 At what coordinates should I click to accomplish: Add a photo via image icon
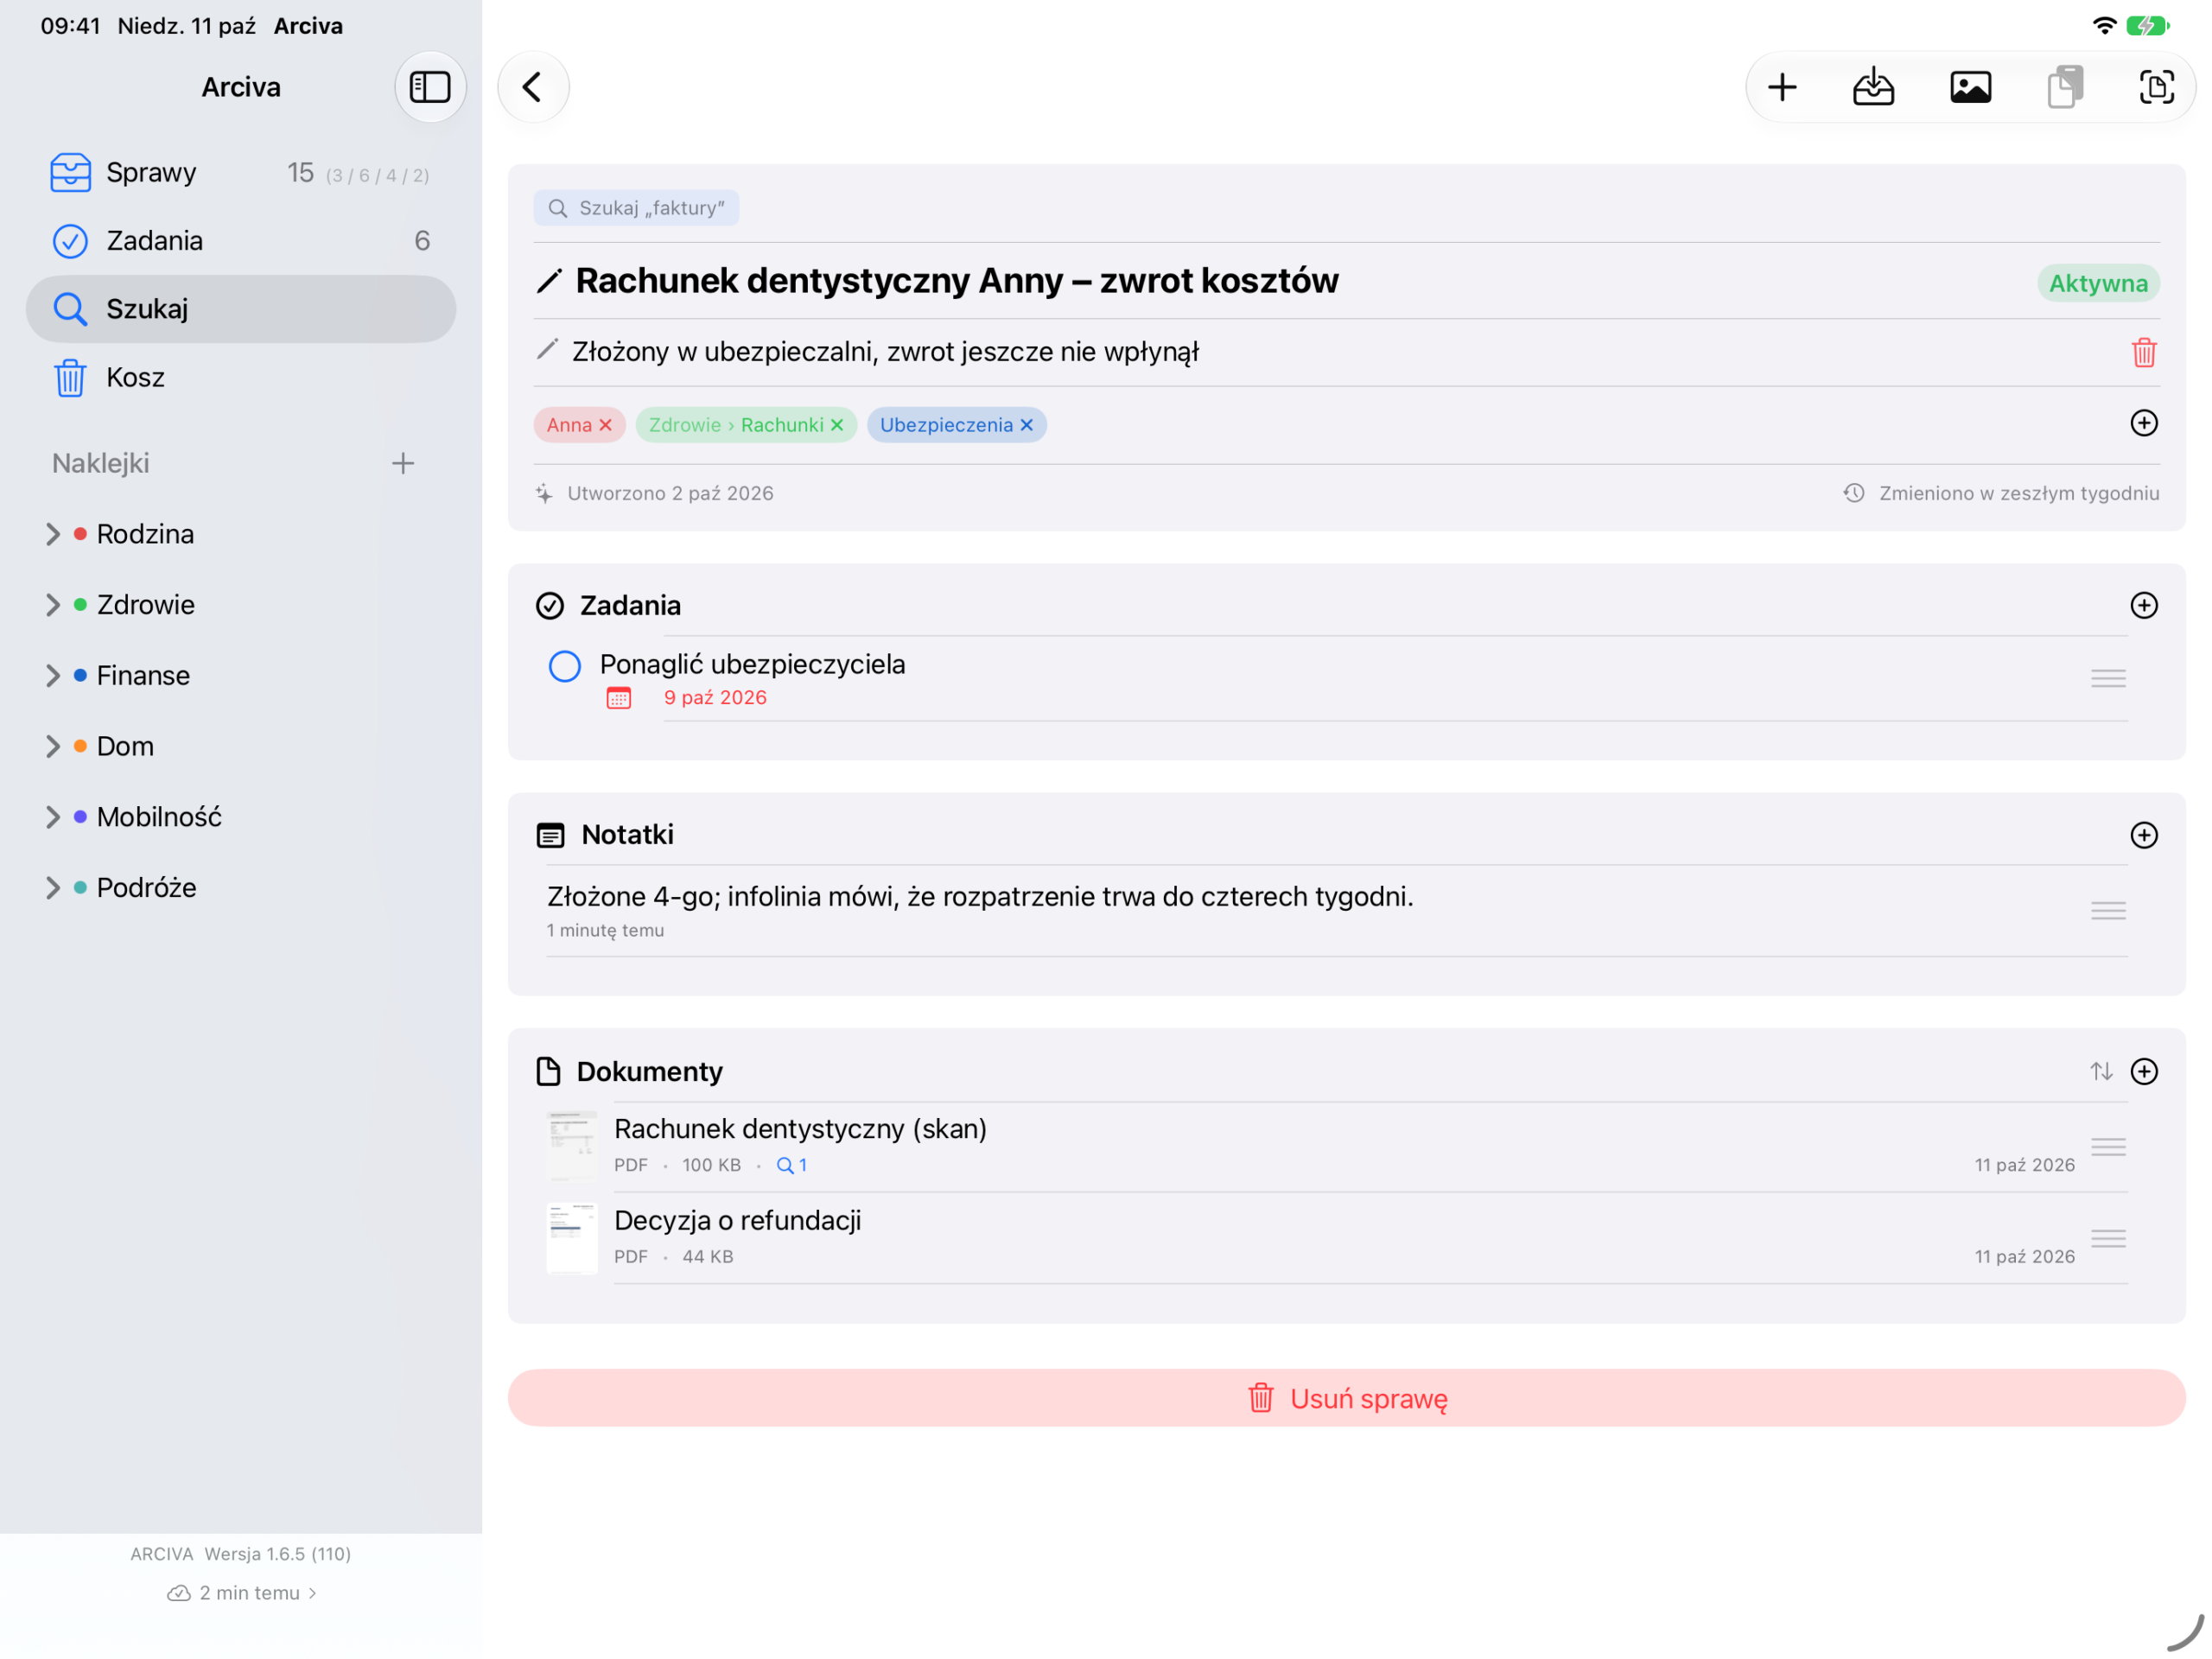pos(1970,87)
